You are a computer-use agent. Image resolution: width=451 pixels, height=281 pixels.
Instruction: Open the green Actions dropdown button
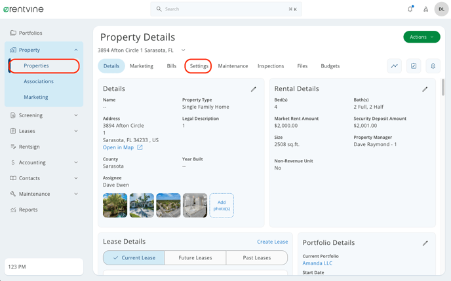(x=422, y=37)
